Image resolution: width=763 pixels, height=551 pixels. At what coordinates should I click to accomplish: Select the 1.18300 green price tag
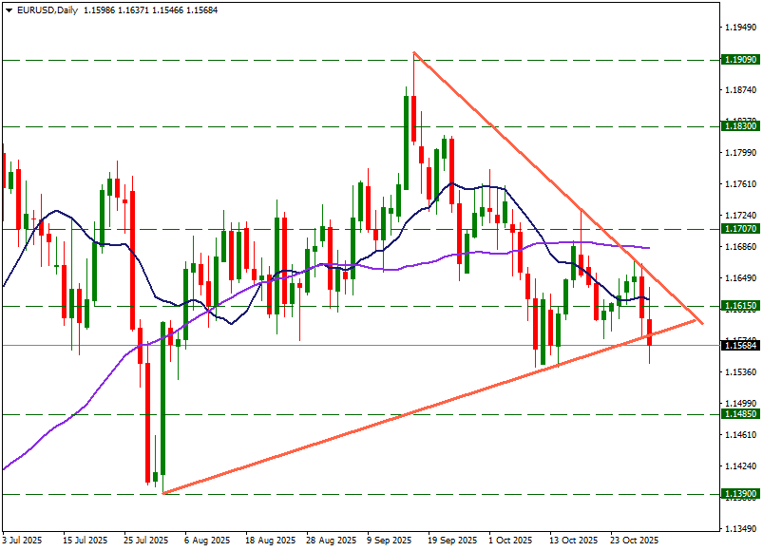point(740,125)
